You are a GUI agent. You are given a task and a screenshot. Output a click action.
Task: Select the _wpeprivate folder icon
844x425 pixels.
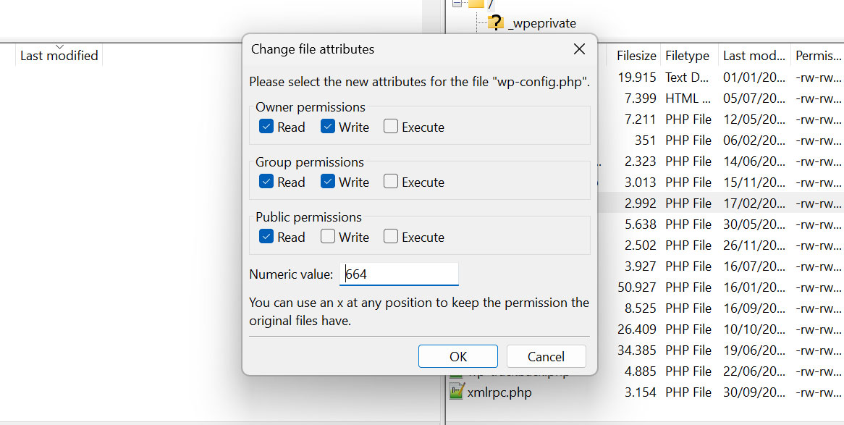[495, 23]
